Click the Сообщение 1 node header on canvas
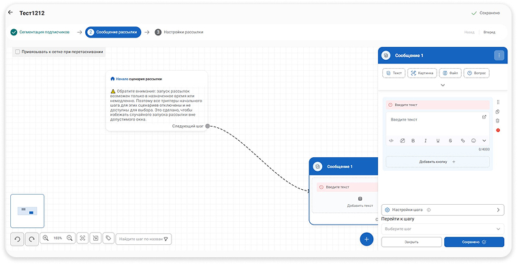Screen dimensions: 517x264 [x=343, y=167]
